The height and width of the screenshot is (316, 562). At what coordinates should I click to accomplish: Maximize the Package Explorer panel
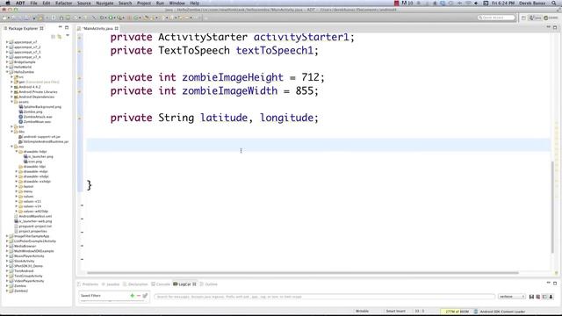pos(67,27)
